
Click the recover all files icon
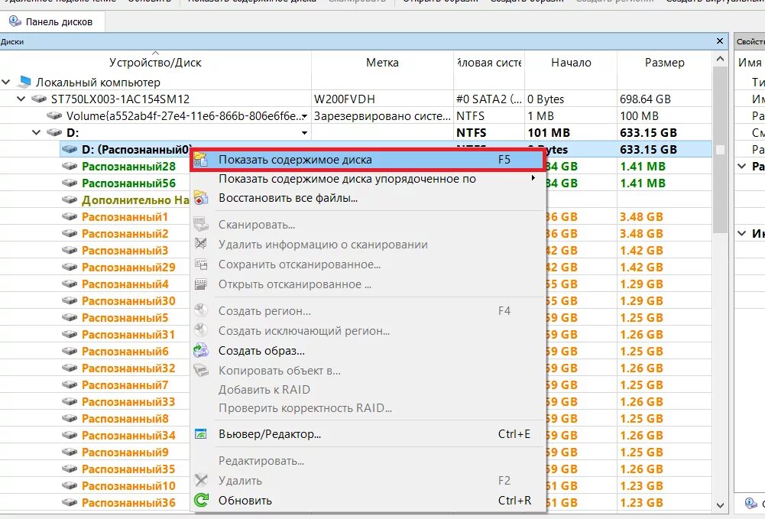pyautogui.click(x=201, y=198)
